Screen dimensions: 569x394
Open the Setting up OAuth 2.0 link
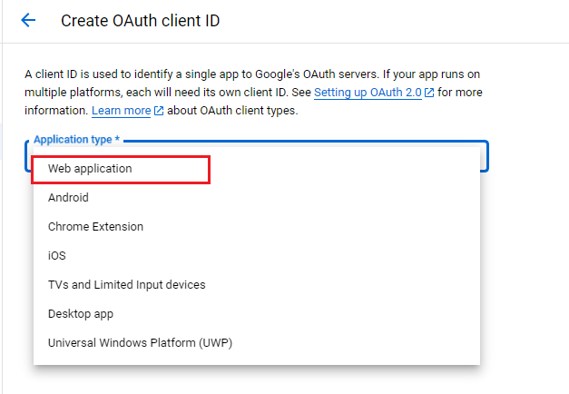click(x=368, y=93)
